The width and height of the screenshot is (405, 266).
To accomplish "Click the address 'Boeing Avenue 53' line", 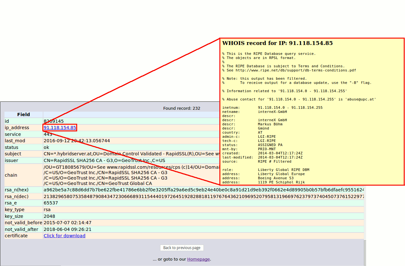I will click(276, 178).
